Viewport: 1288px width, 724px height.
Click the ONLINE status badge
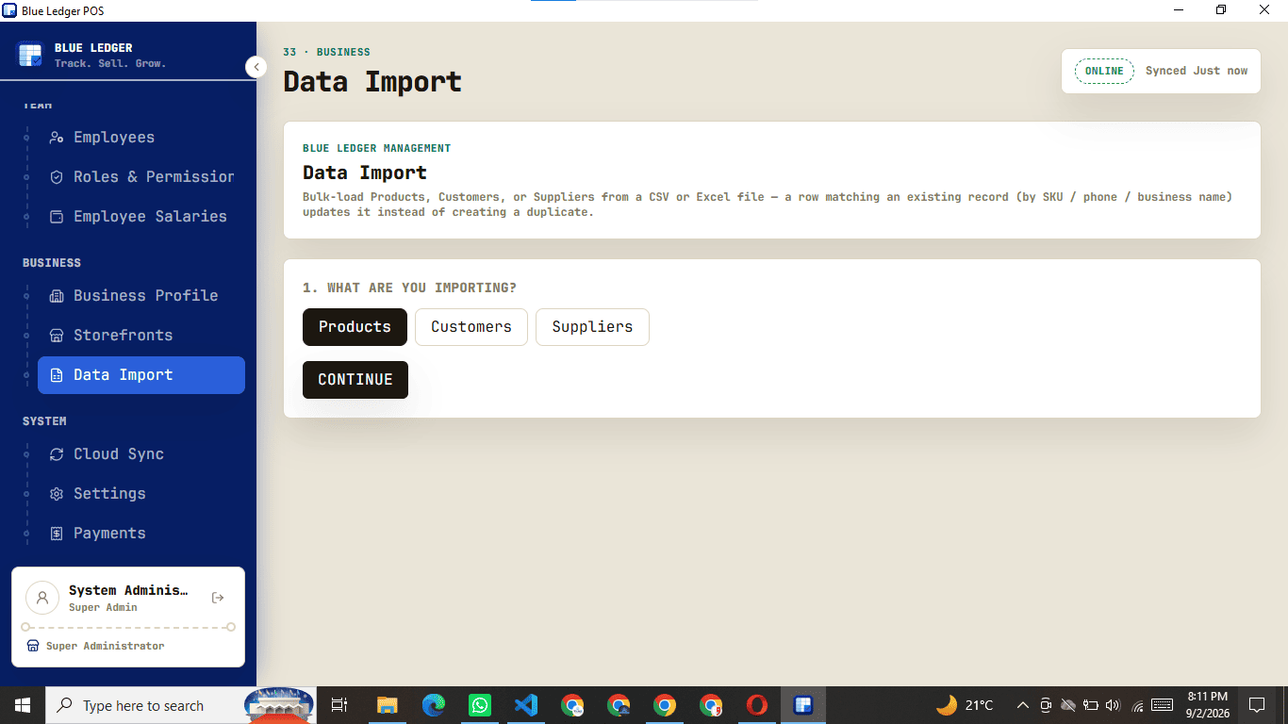(x=1104, y=72)
